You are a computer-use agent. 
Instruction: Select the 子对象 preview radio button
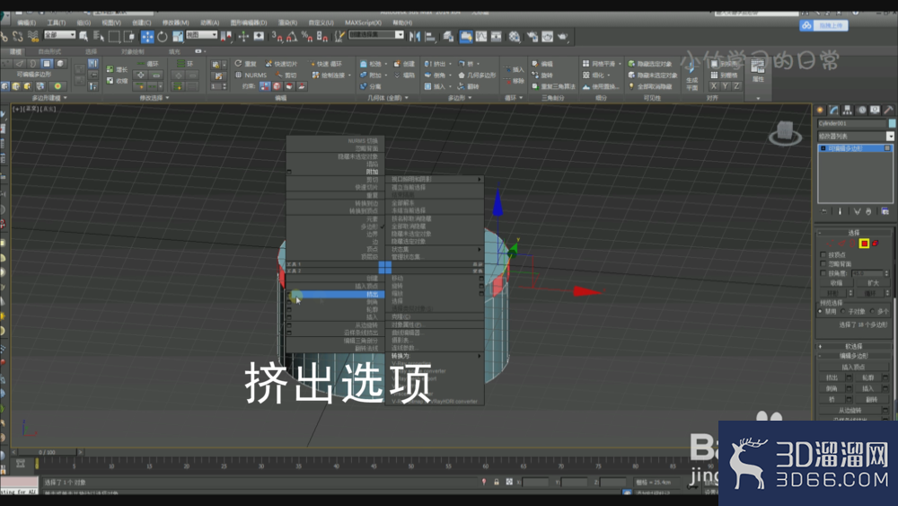click(x=843, y=311)
